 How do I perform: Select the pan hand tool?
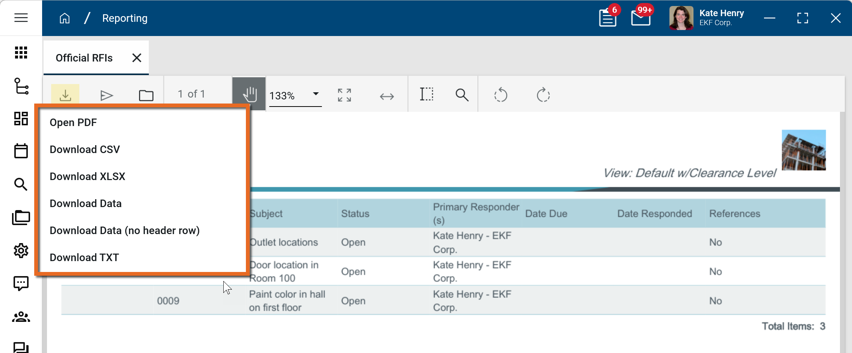[249, 95]
